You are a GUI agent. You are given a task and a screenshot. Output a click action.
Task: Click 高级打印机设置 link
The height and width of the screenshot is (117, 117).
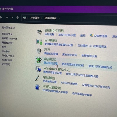pyautogui.click(x=67, y=35)
